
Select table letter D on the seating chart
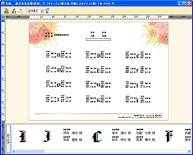(58, 70)
